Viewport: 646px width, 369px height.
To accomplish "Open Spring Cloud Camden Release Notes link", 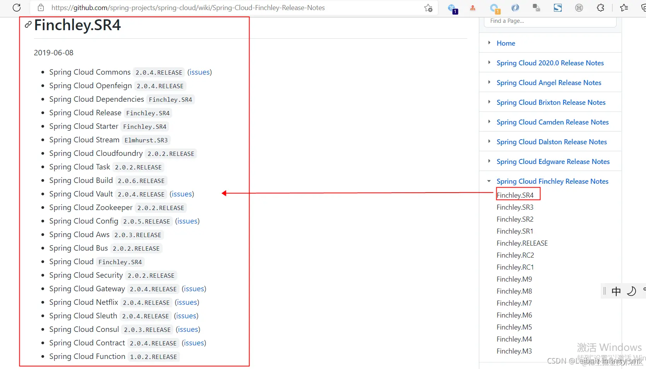I will [x=553, y=122].
